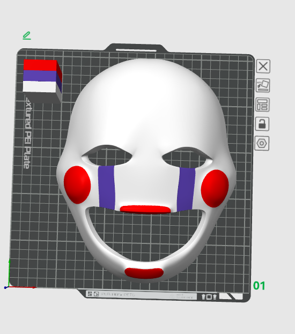Screen dimensions: 295x334
Task: Open plate settings hexagon icon
Action: pos(262,143)
